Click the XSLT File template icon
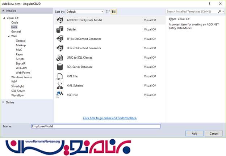The width and height of the screenshot is (226, 156). (60, 95)
